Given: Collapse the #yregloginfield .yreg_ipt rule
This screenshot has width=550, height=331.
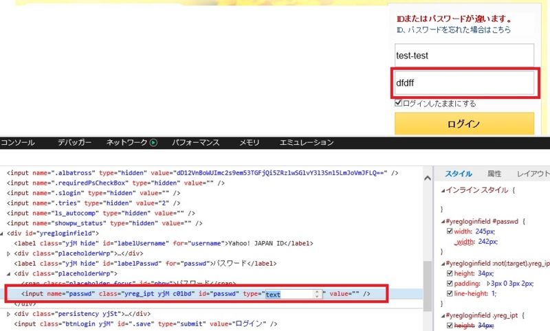Looking at the screenshot, I should point(443,316).
